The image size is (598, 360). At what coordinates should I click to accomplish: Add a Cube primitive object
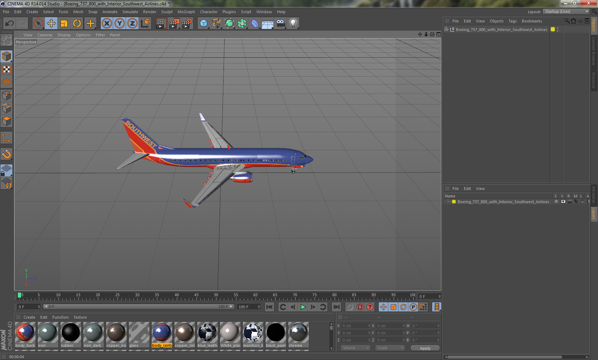(x=204, y=24)
